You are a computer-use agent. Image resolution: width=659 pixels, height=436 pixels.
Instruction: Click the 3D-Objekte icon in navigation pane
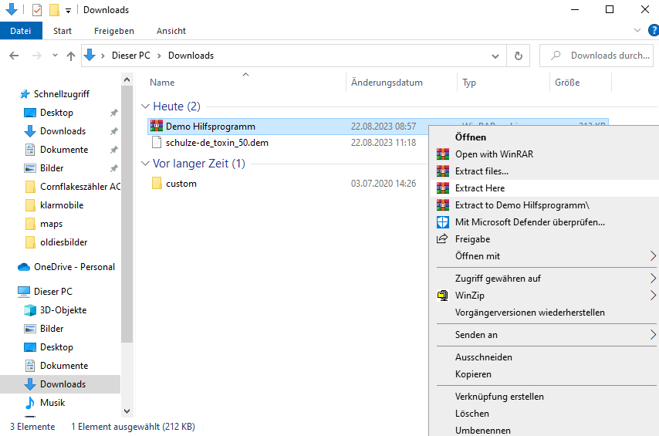(30, 310)
